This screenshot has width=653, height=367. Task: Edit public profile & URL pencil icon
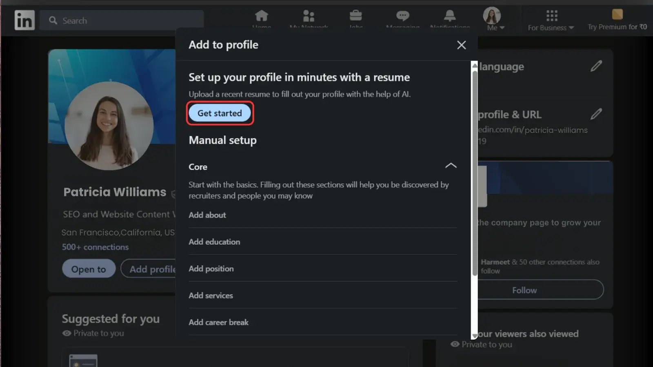[x=596, y=114]
